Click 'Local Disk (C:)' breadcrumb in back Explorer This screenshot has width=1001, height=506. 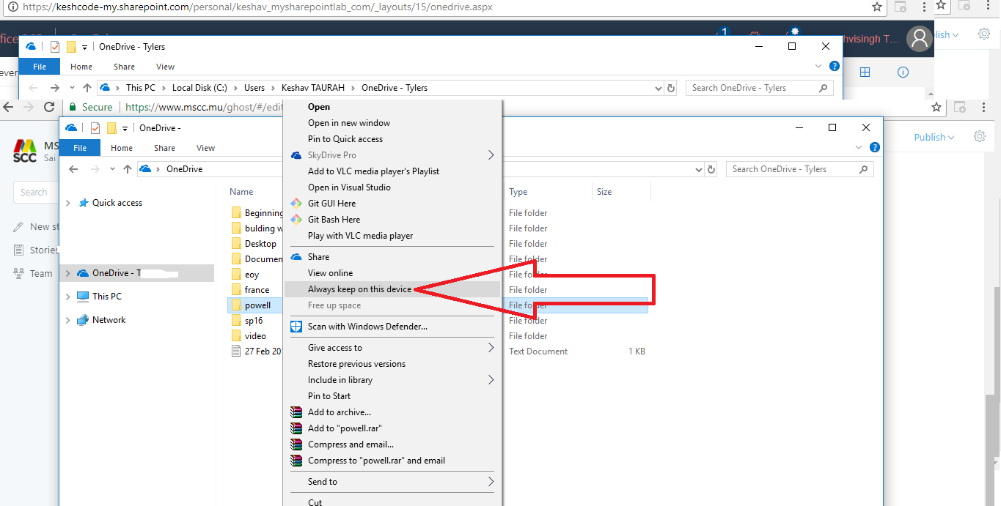click(x=199, y=88)
